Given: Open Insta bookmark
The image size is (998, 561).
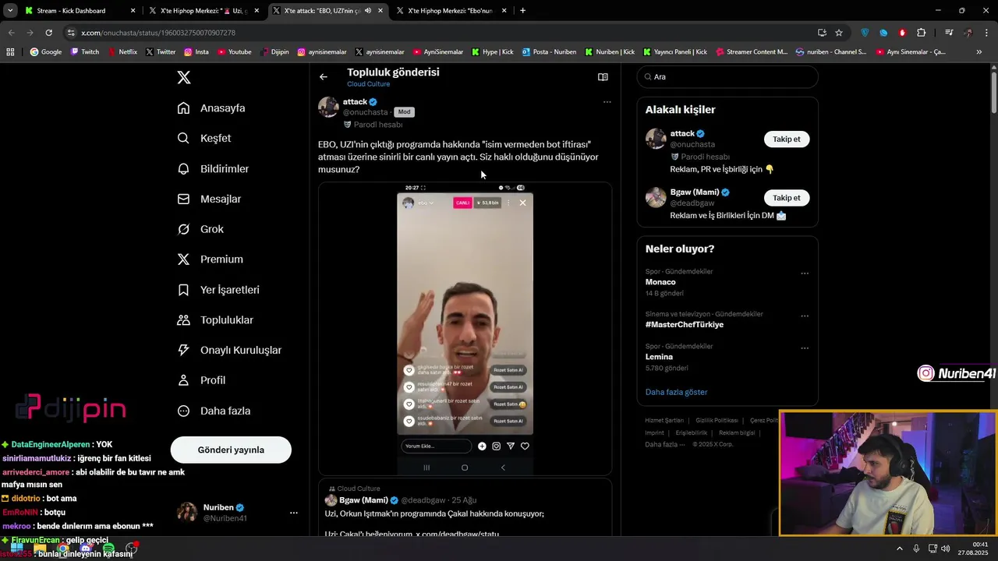Looking at the screenshot, I should 196,52.
